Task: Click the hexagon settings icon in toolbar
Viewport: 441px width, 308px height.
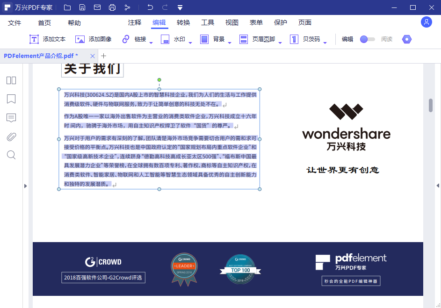Action: (x=407, y=39)
